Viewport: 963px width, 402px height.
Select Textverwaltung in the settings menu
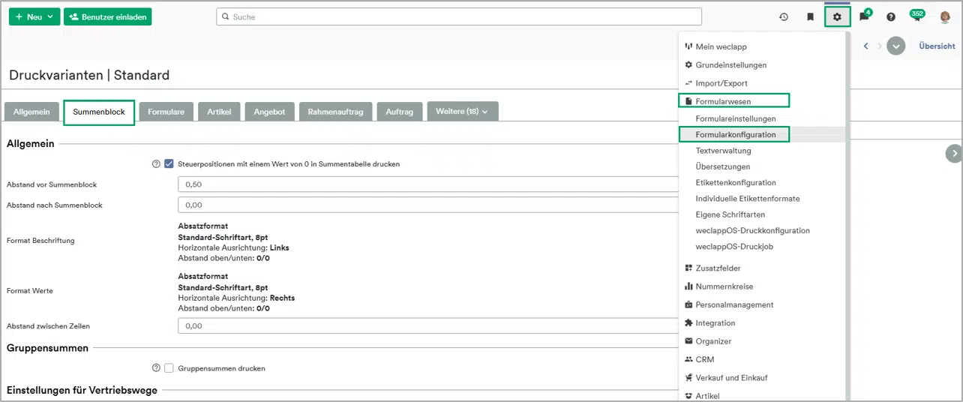tap(722, 151)
